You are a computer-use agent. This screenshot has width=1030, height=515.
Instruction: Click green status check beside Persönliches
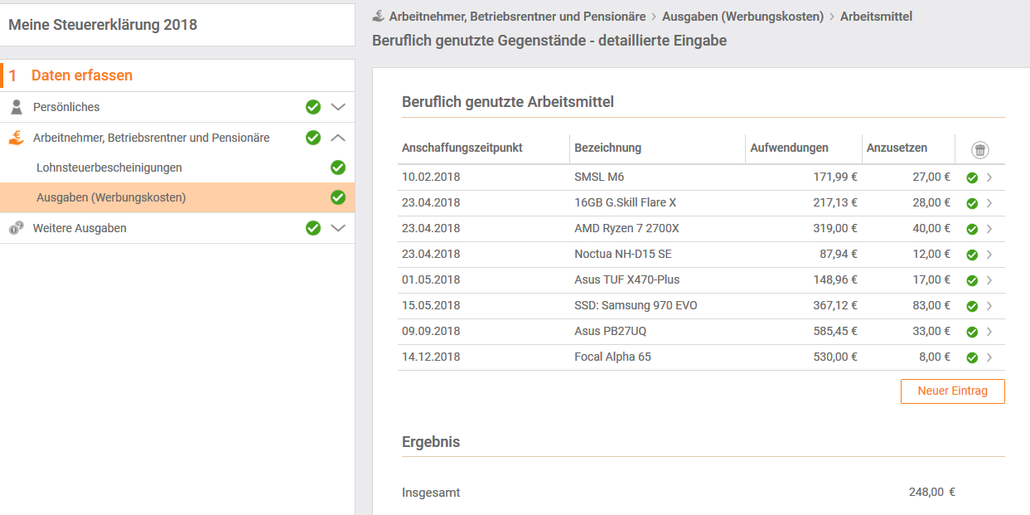(x=313, y=107)
